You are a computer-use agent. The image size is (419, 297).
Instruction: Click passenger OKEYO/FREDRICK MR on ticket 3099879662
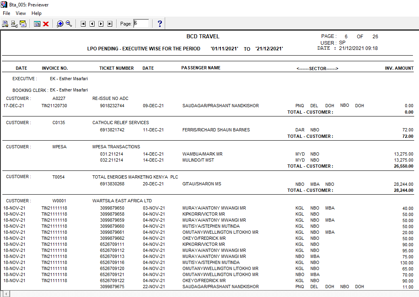[204, 238]
